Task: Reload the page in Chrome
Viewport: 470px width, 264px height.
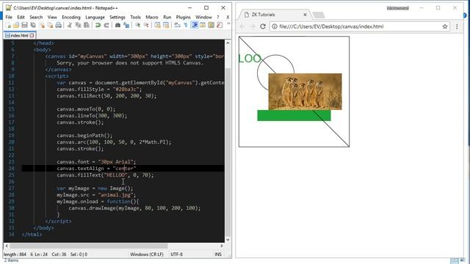Action: [x=263, y=26]
